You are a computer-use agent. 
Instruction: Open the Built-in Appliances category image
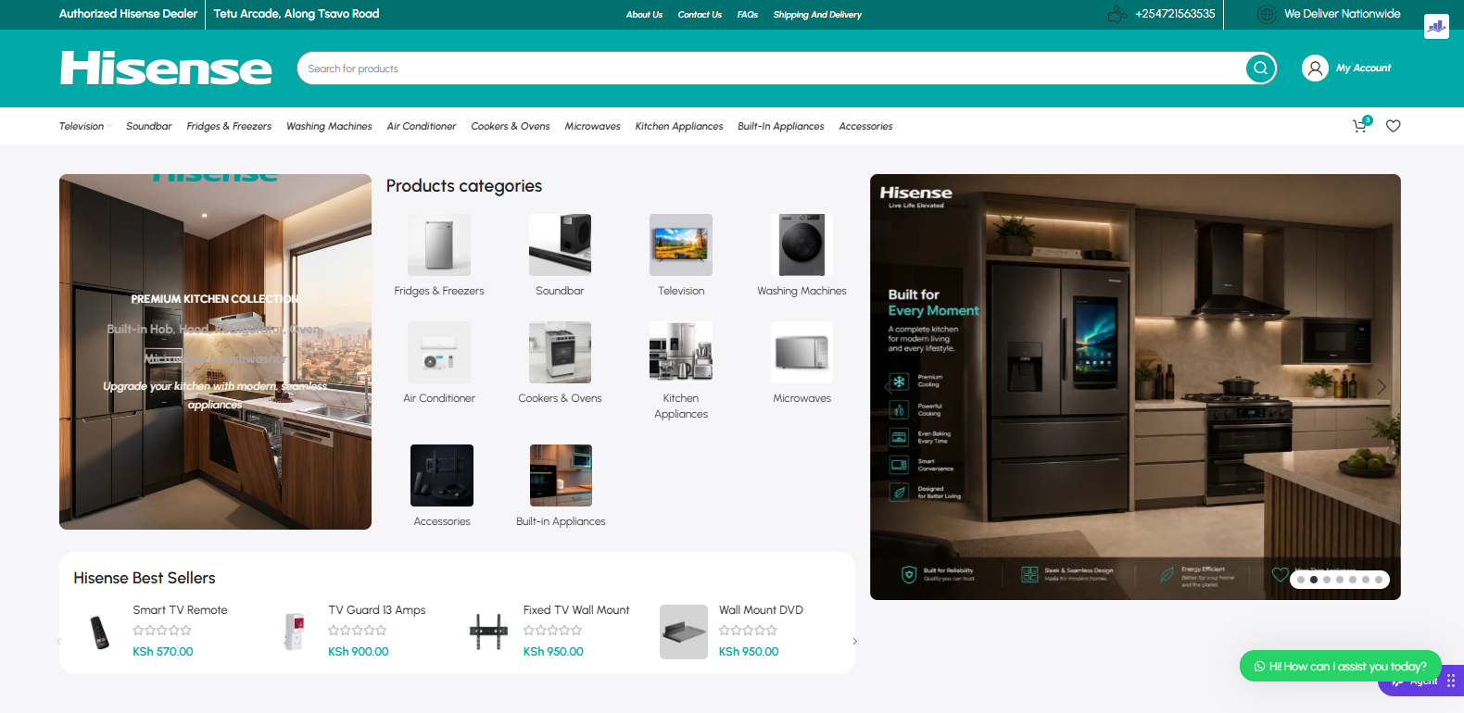coord(561,475)
